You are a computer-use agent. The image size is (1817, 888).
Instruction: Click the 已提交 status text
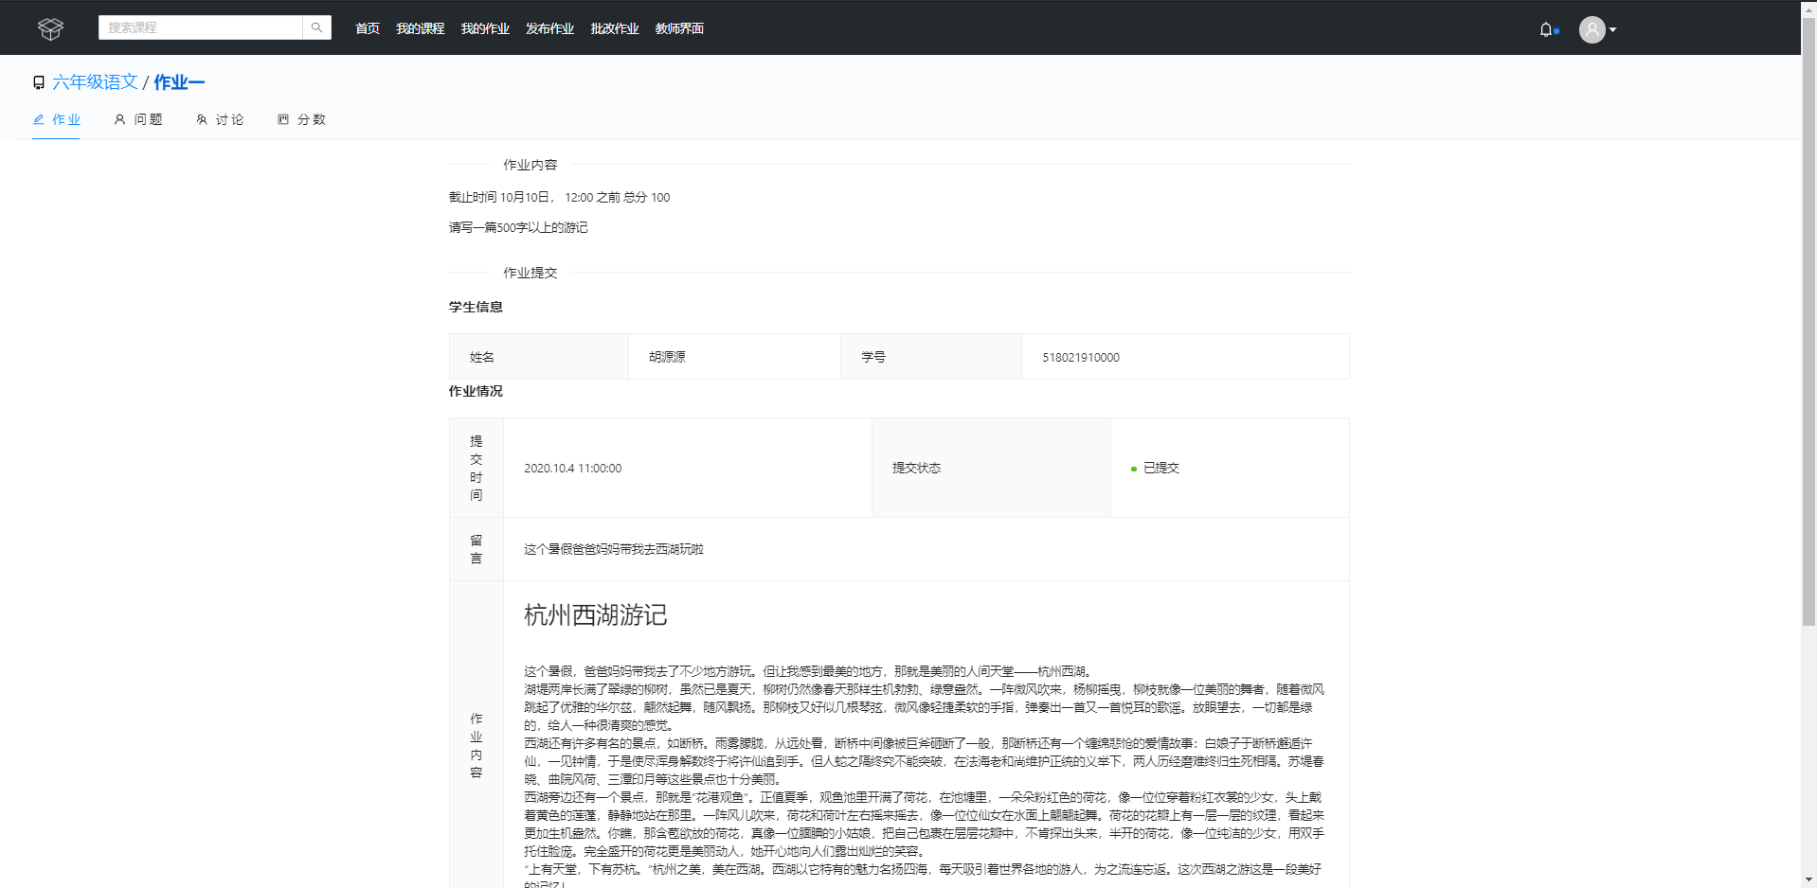[1161, 468]
